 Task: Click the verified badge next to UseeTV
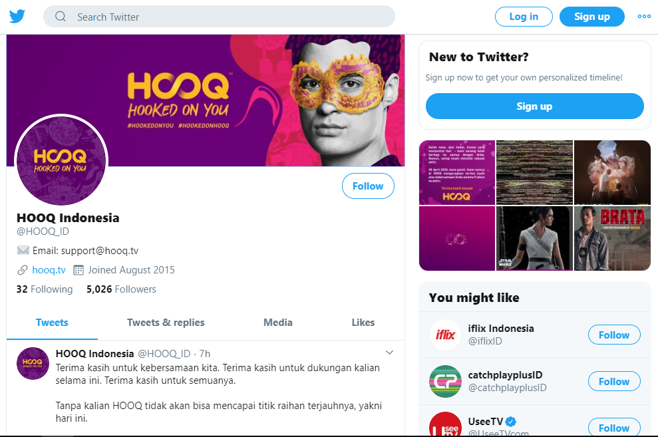click(x=510, y=421)
